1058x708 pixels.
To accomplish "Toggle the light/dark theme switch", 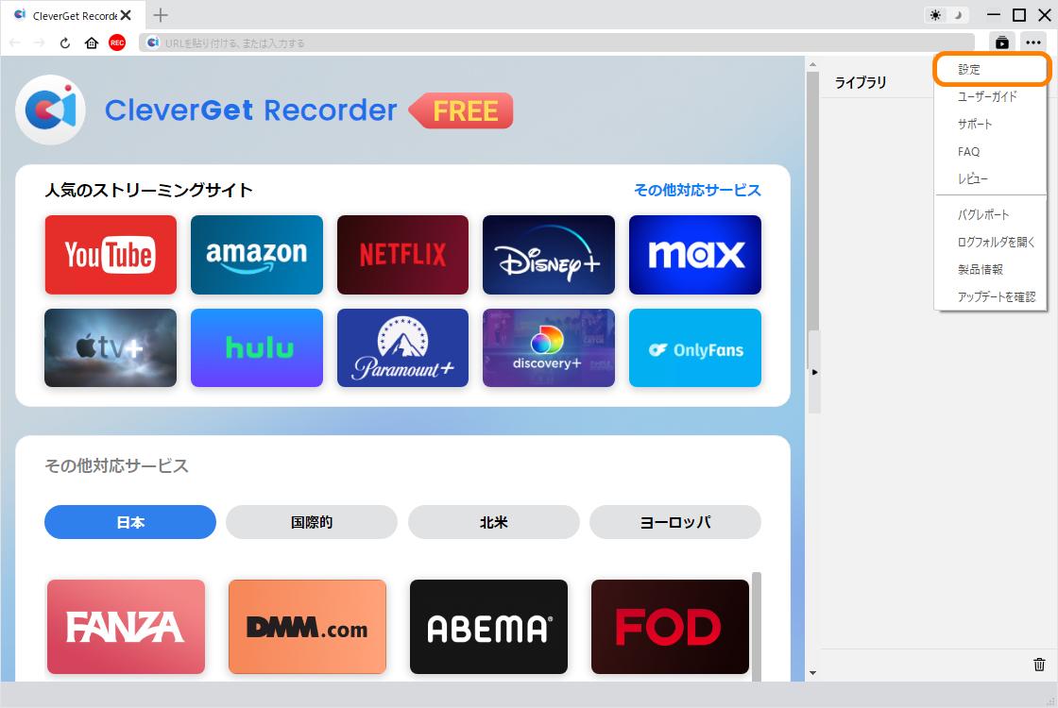I will 946,15.
